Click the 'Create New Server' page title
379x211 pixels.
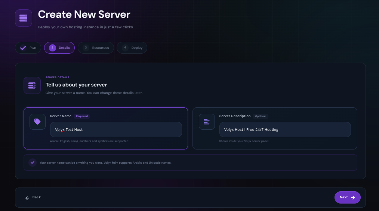84,15
